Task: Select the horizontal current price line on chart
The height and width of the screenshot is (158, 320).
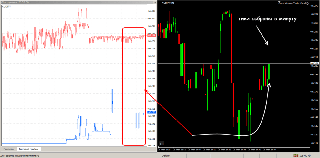Action: (x=219, y=63)
